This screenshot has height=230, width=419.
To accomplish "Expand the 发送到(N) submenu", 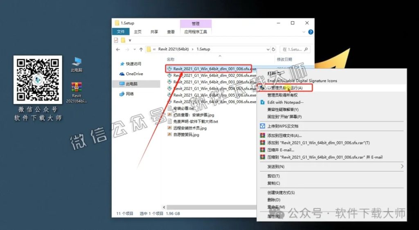I will (331, 167).
